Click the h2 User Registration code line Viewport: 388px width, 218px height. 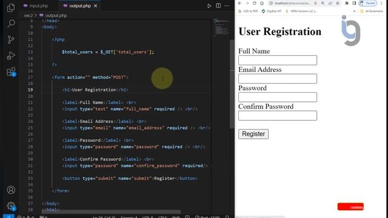(95, 90)
